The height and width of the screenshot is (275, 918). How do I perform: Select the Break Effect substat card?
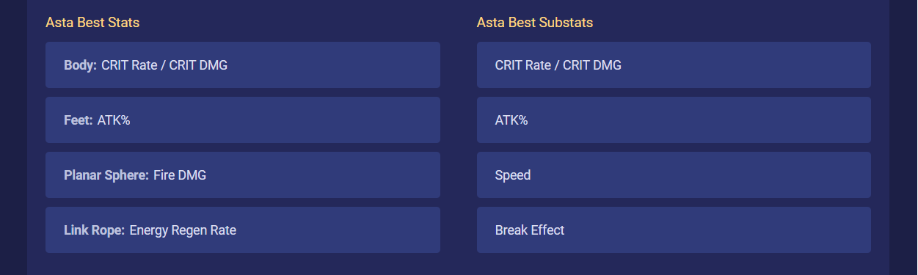[674, 230]
